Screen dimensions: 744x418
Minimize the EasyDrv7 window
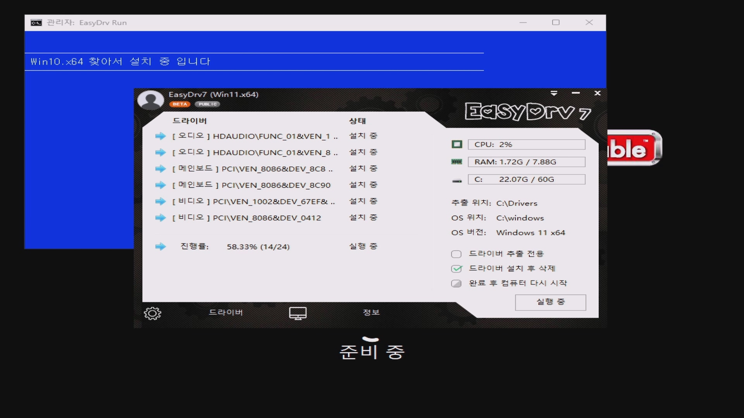coord(575,93)
